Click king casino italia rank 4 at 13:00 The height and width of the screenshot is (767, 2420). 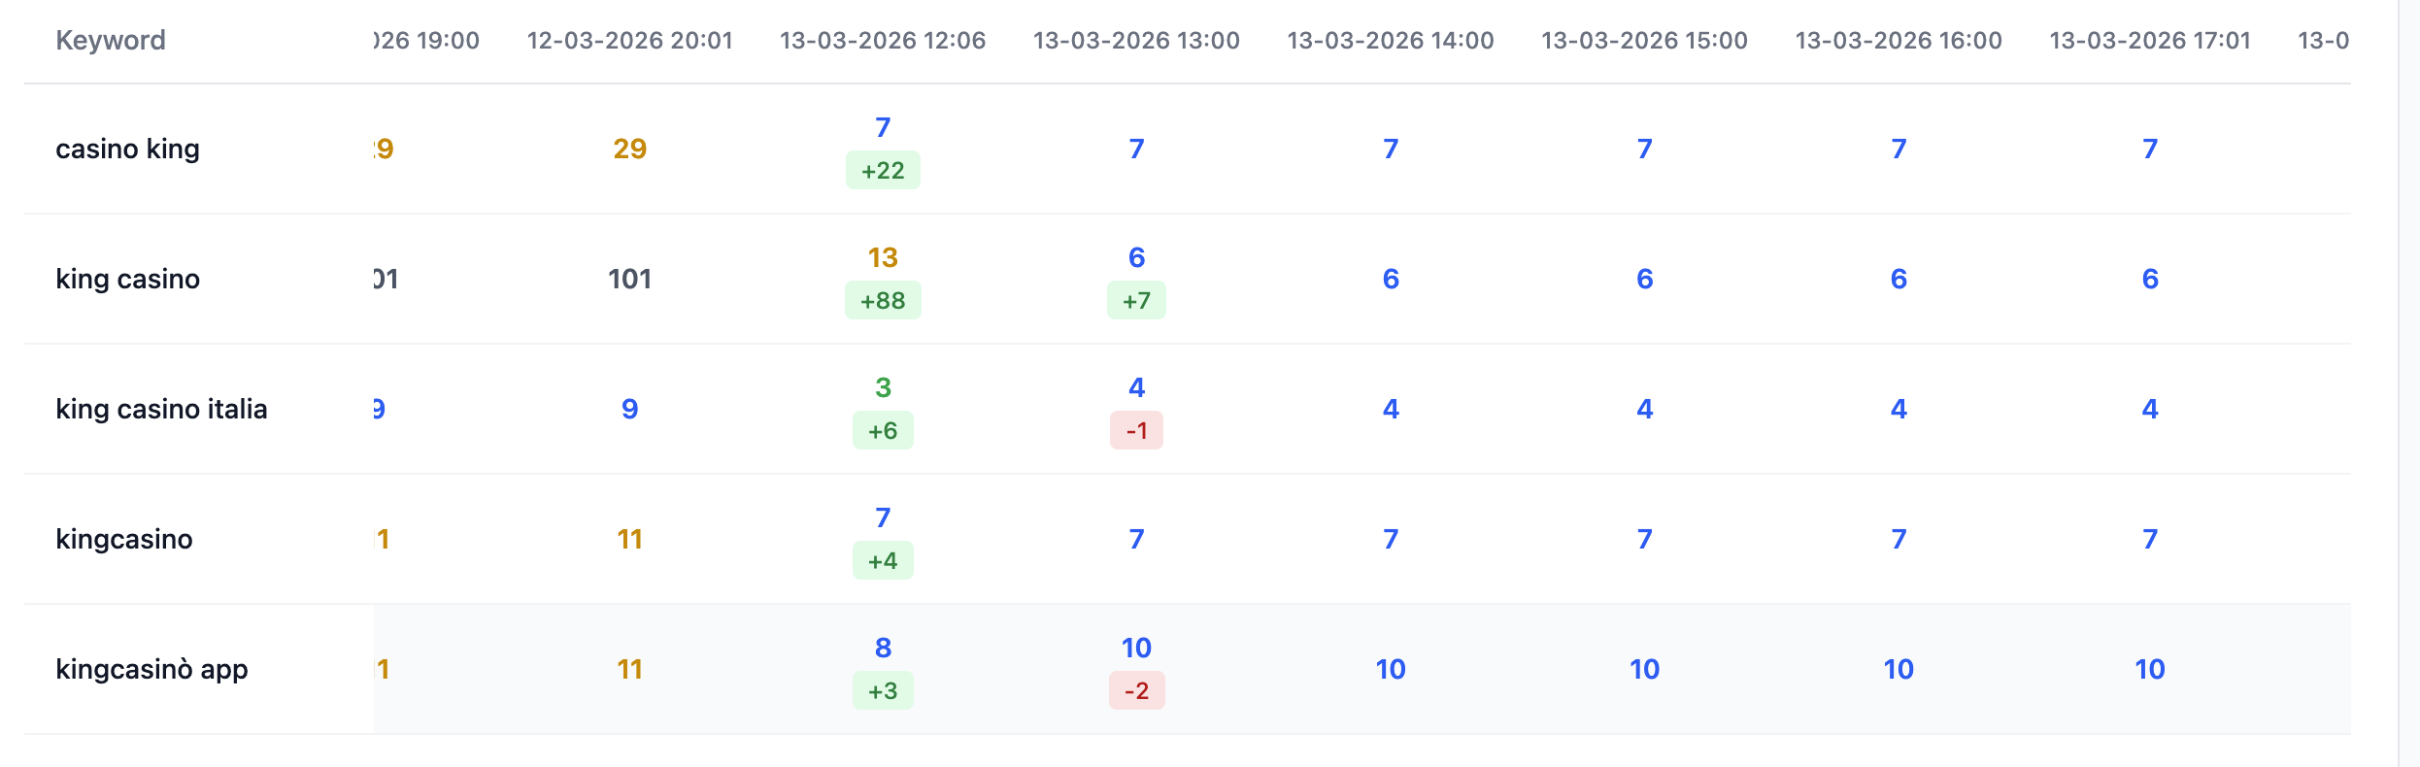click(x=1136, y=387)
